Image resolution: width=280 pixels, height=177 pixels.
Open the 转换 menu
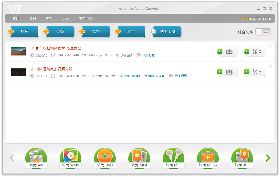click(x=49, y=18)
